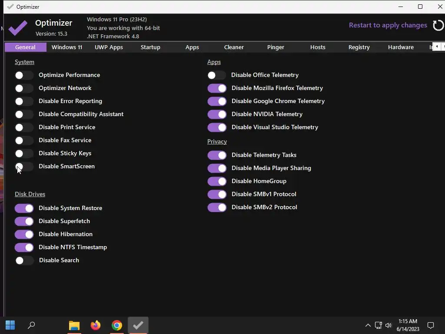445x334 pixels.
Task: Enable the Disable Search toggle
Action: click(24, 261)
